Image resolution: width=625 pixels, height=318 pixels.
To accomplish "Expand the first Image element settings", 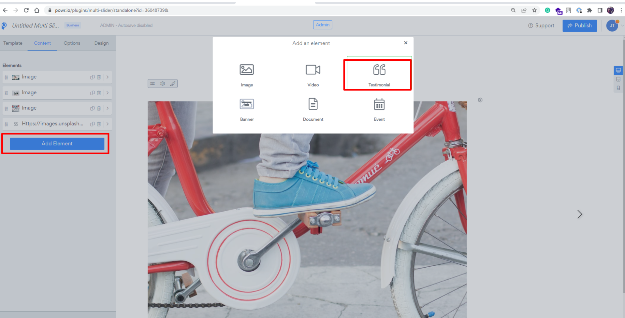I will (x=107, y=77).
